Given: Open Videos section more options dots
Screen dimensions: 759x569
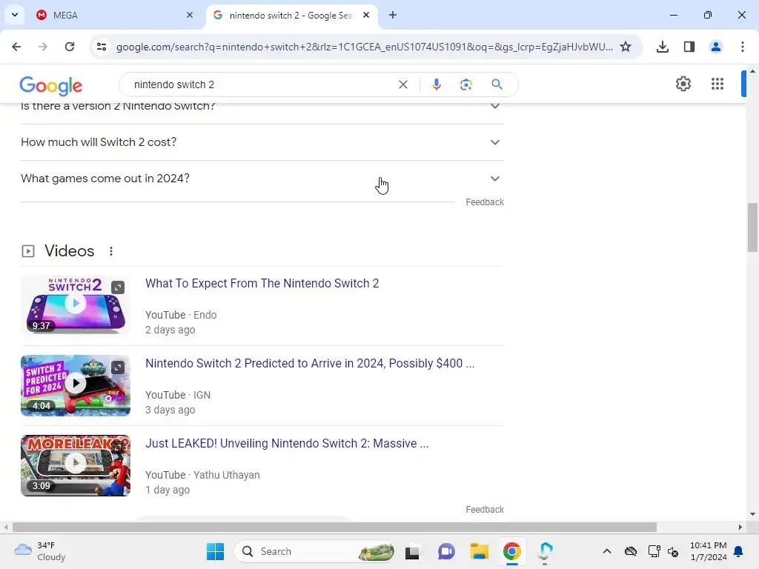Looking at the screenshot, I should coord(111,251).
